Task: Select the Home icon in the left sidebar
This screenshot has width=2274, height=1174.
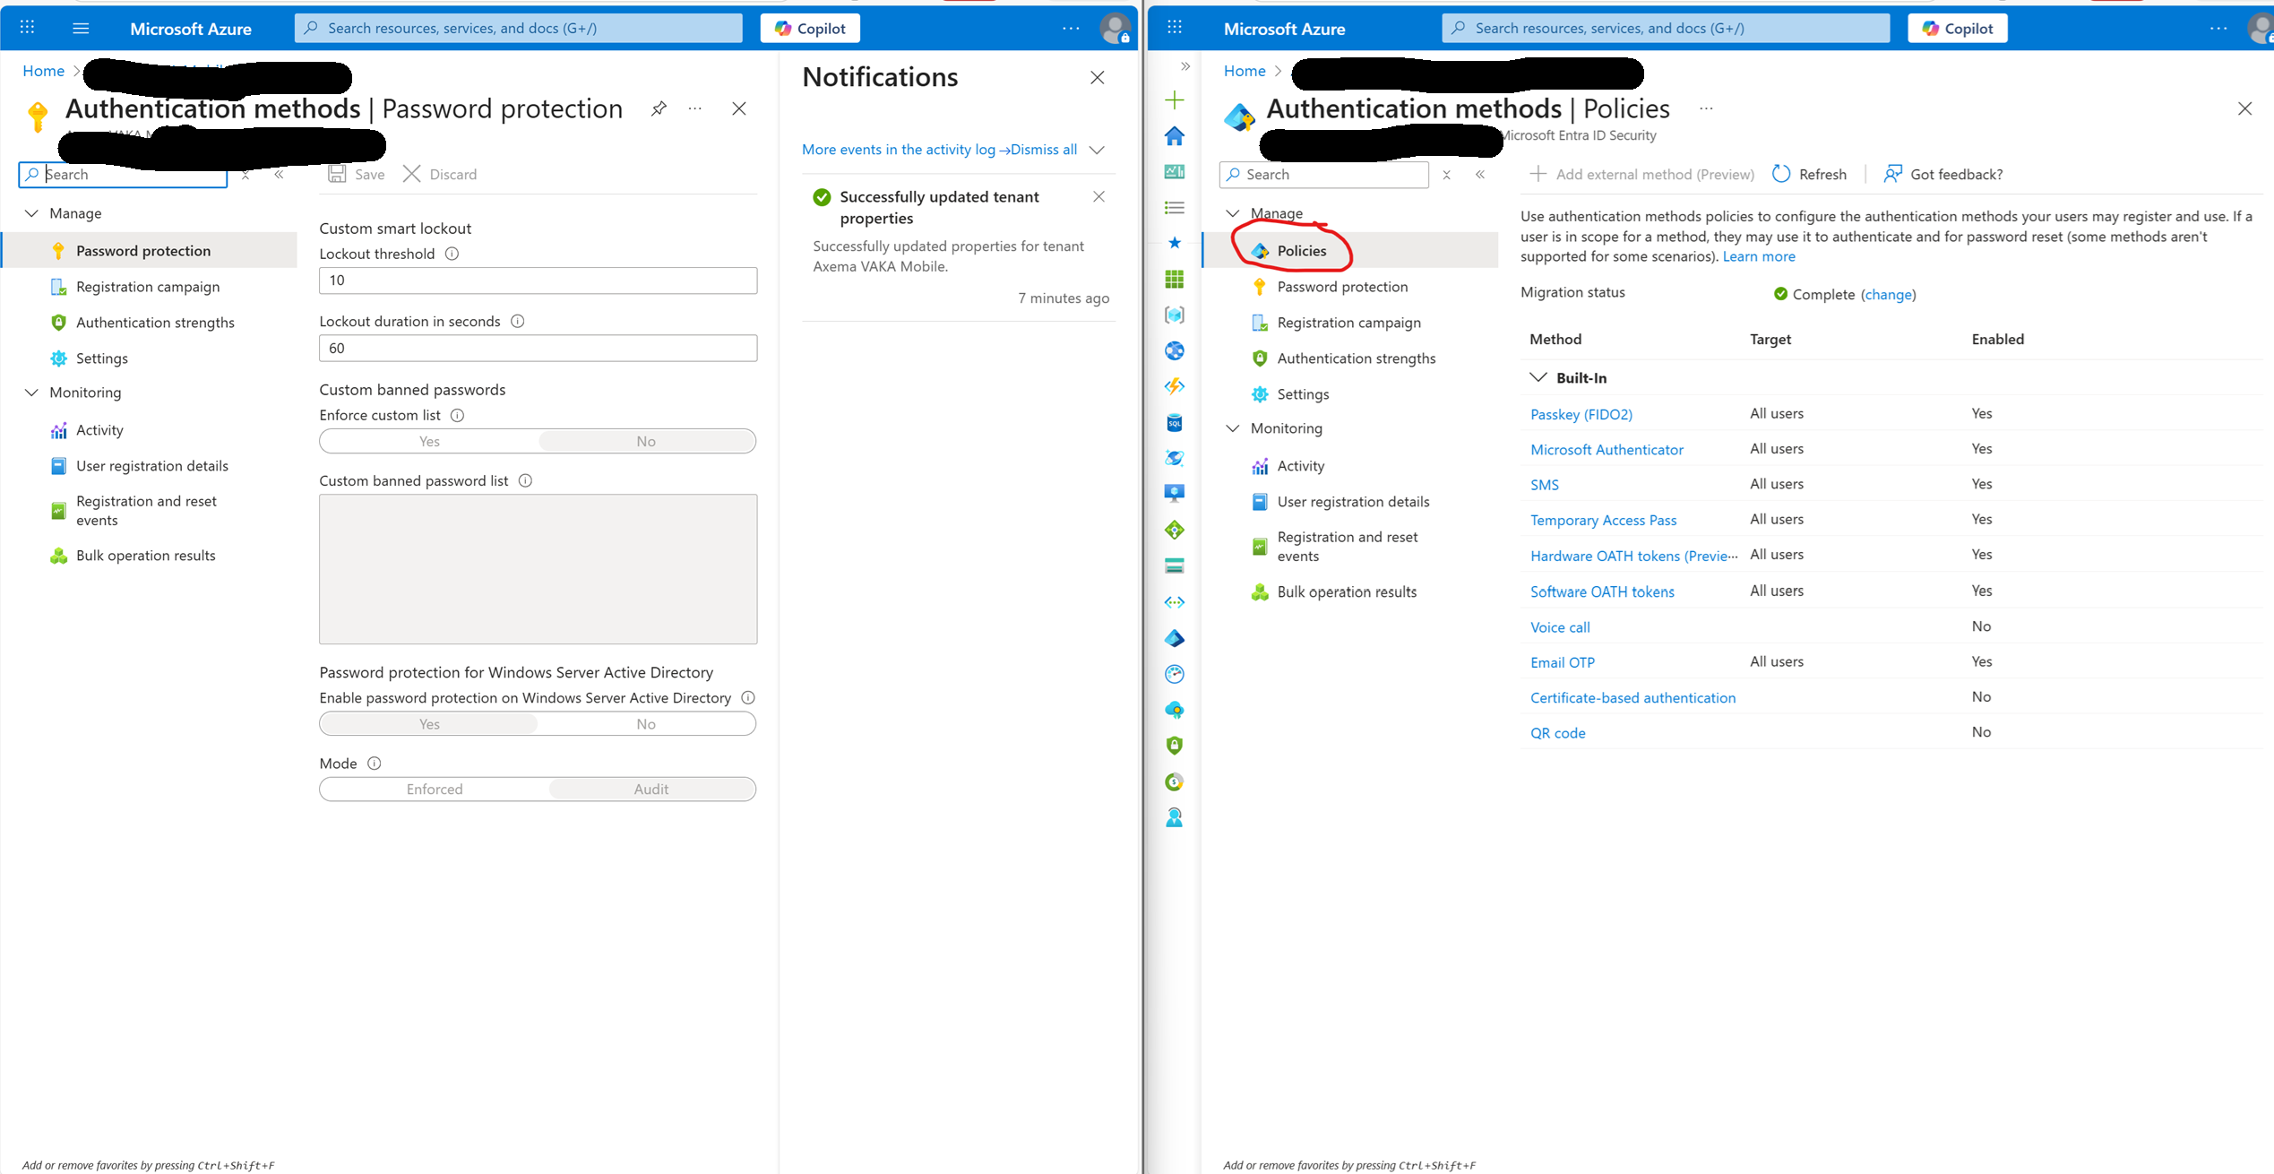Action: tap(1175, 135)
